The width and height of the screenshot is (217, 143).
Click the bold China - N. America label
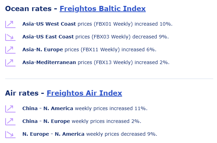47,108
